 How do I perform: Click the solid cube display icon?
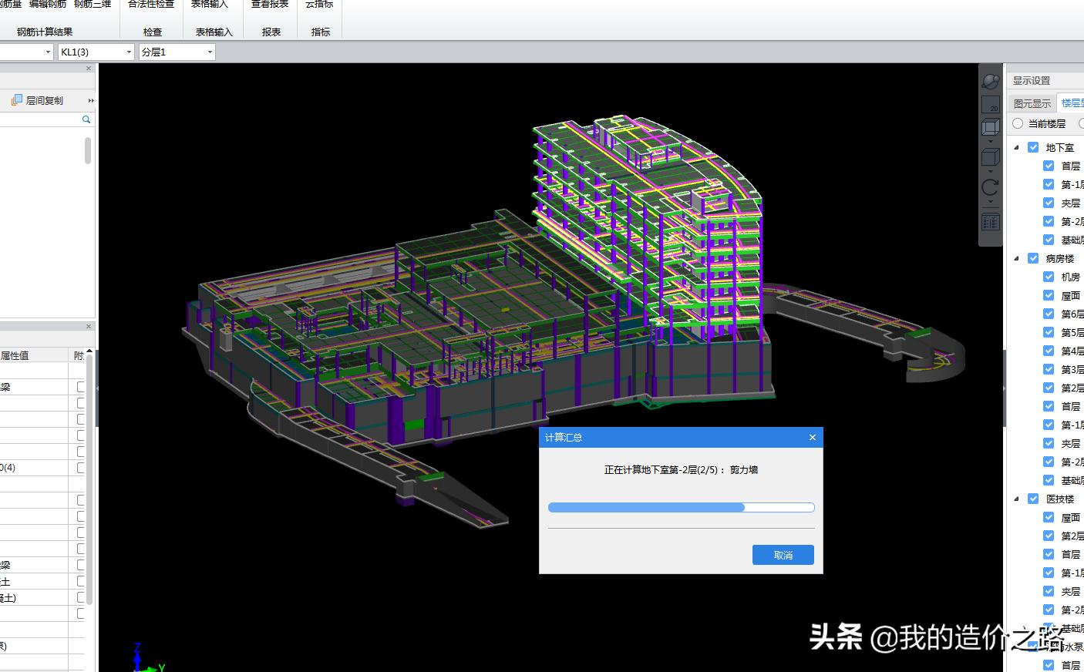(x=991, y=158)
